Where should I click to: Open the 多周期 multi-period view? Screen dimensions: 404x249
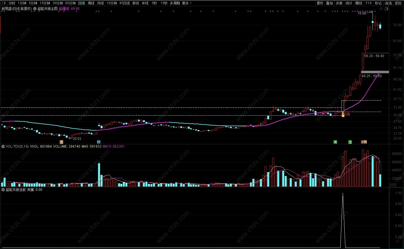tap(175, 3)
